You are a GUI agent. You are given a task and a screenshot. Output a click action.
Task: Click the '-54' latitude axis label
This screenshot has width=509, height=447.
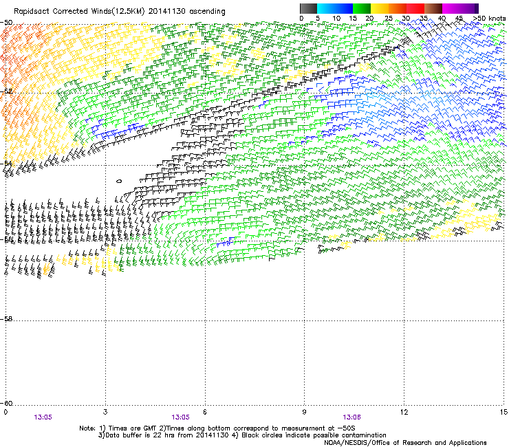click(6, 163)
